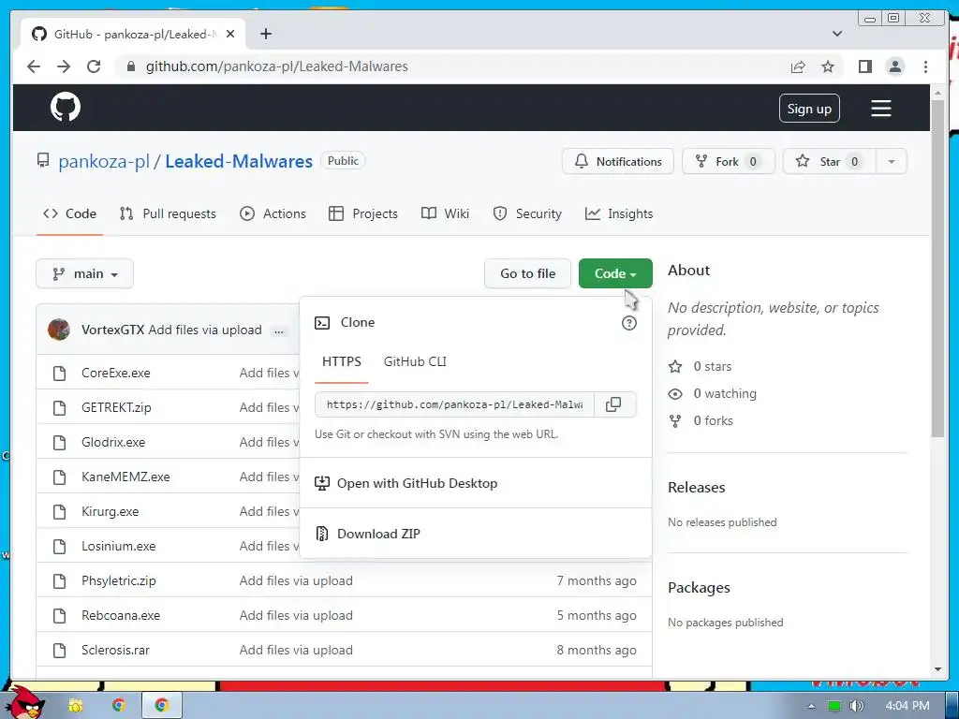This screenshot has height=719, width=959.
Task: Open the Leaked-Malwares repository link
Action: pyautogui.click(x=239, y=161)
